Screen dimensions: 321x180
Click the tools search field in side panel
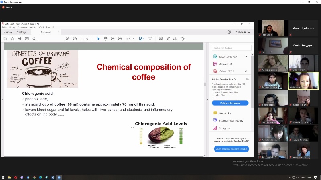pos(232,48)
